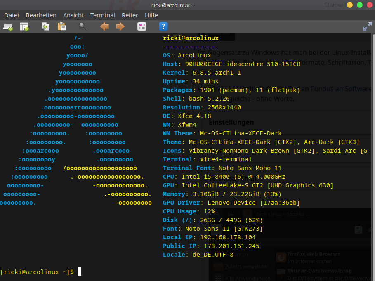
Task: Close the terminal using the red button
Action: [x=369, y=5]
